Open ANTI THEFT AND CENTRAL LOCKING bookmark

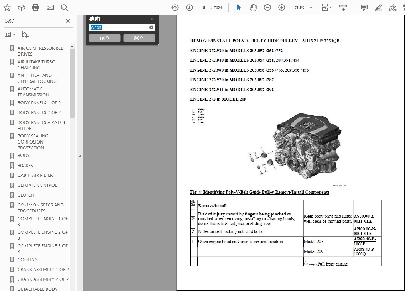[x=37, y=78]
